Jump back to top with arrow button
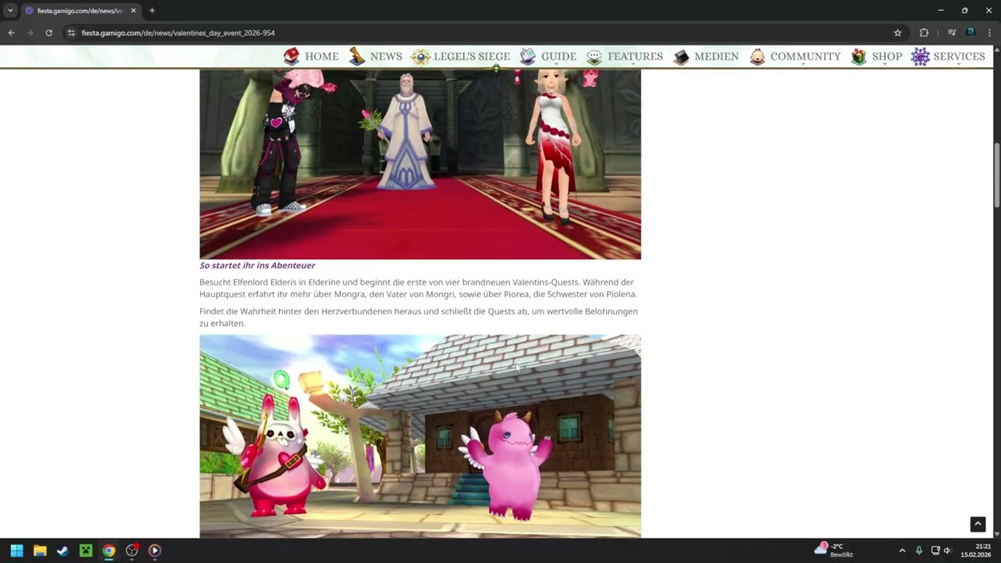 pyautogui.click(x=978, y=524)
